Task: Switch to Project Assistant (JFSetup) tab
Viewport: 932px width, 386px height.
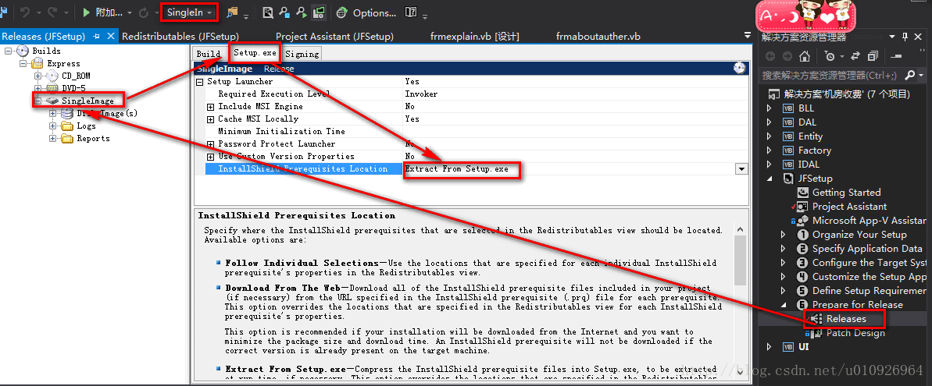Action: [334, 36]
